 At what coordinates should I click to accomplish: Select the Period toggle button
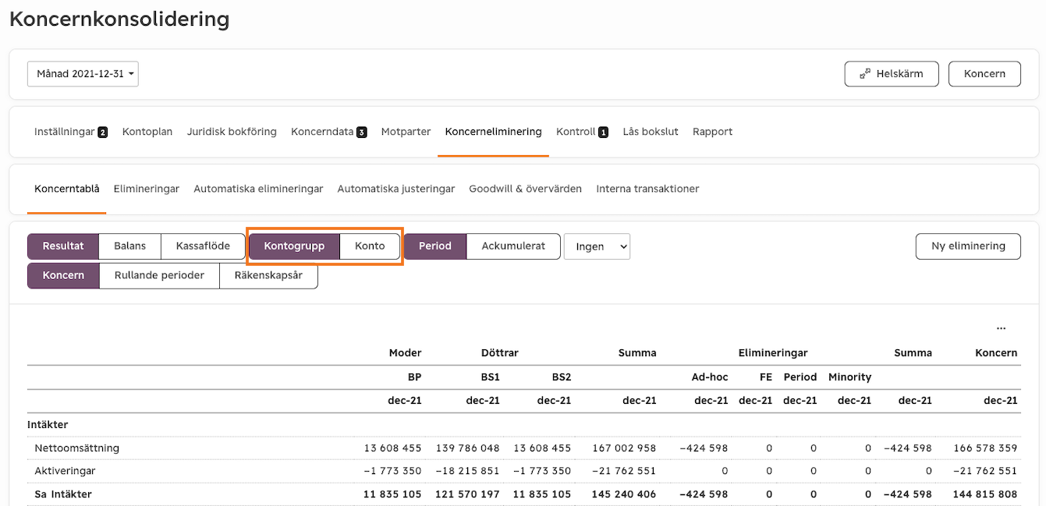(435, 246)
